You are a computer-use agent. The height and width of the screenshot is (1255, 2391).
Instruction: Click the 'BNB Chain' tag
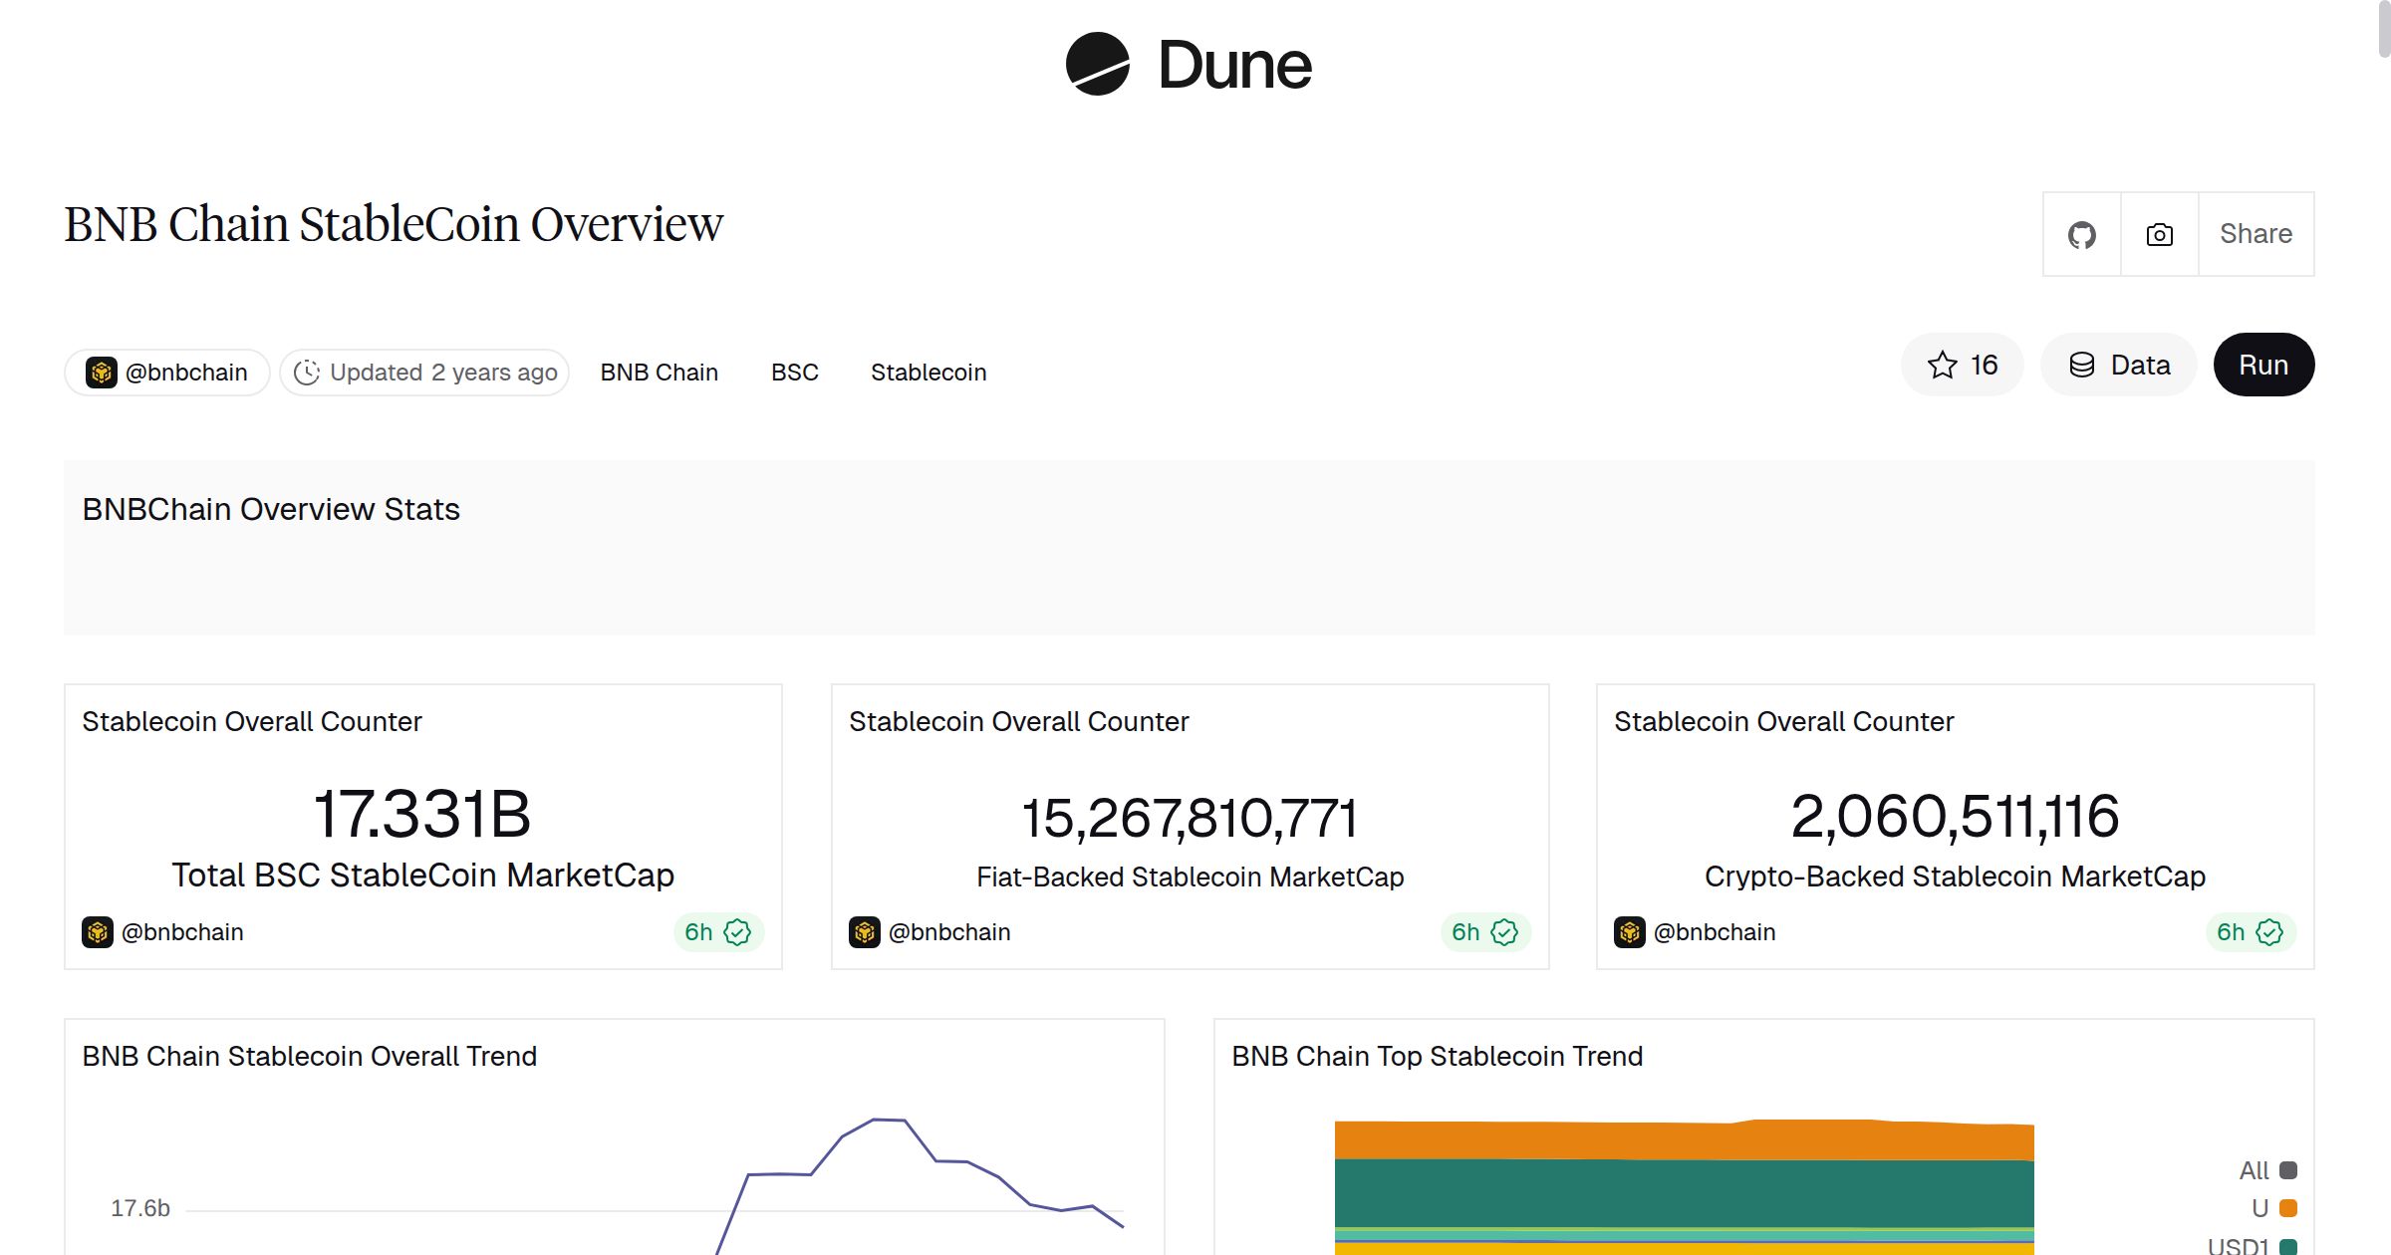point(659,372)
